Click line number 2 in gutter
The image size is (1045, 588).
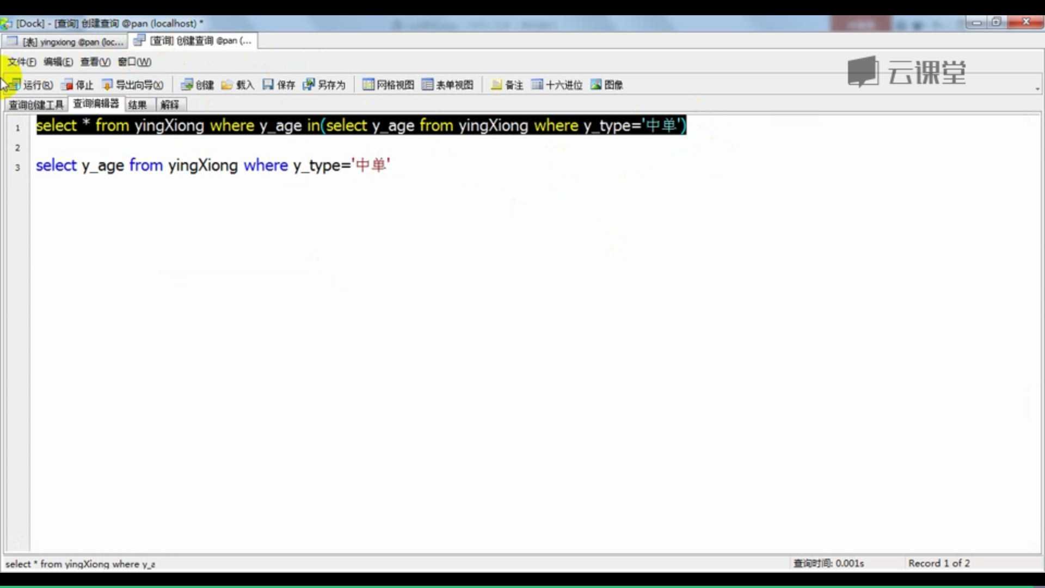coord(17,148)
